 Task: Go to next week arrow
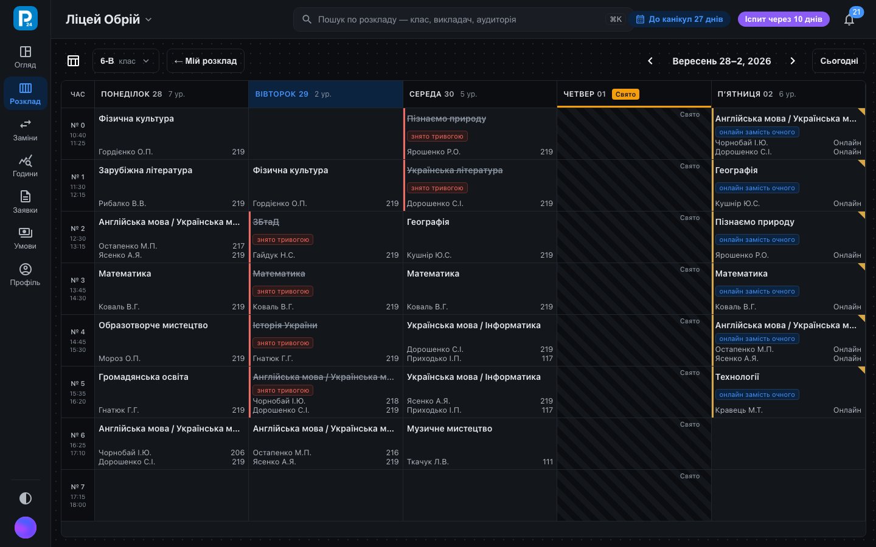pyautogui.click(x=793, y=61)
